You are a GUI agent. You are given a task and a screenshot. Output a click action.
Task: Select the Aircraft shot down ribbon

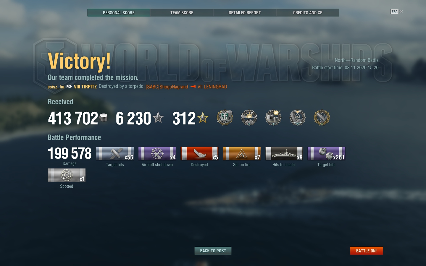(x=157, y=154)
